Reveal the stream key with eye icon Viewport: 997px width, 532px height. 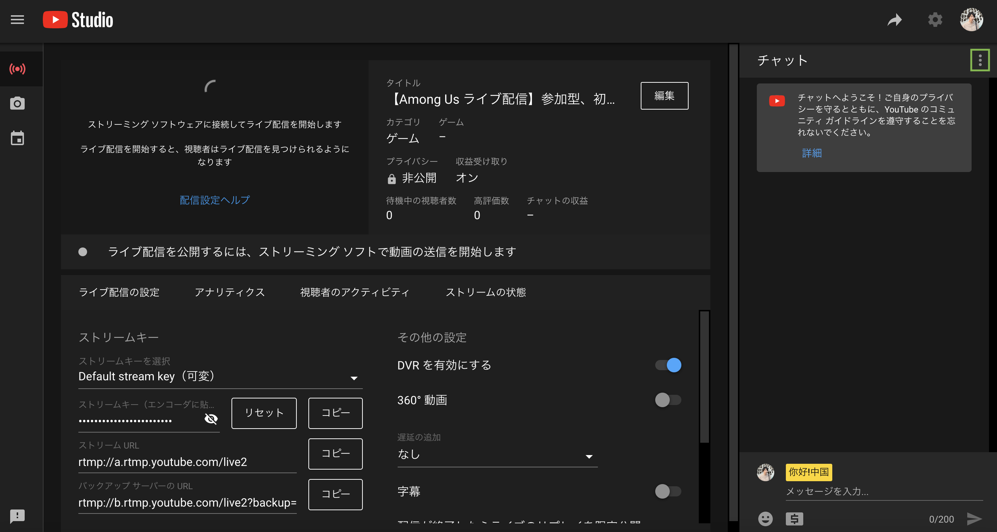211,419
